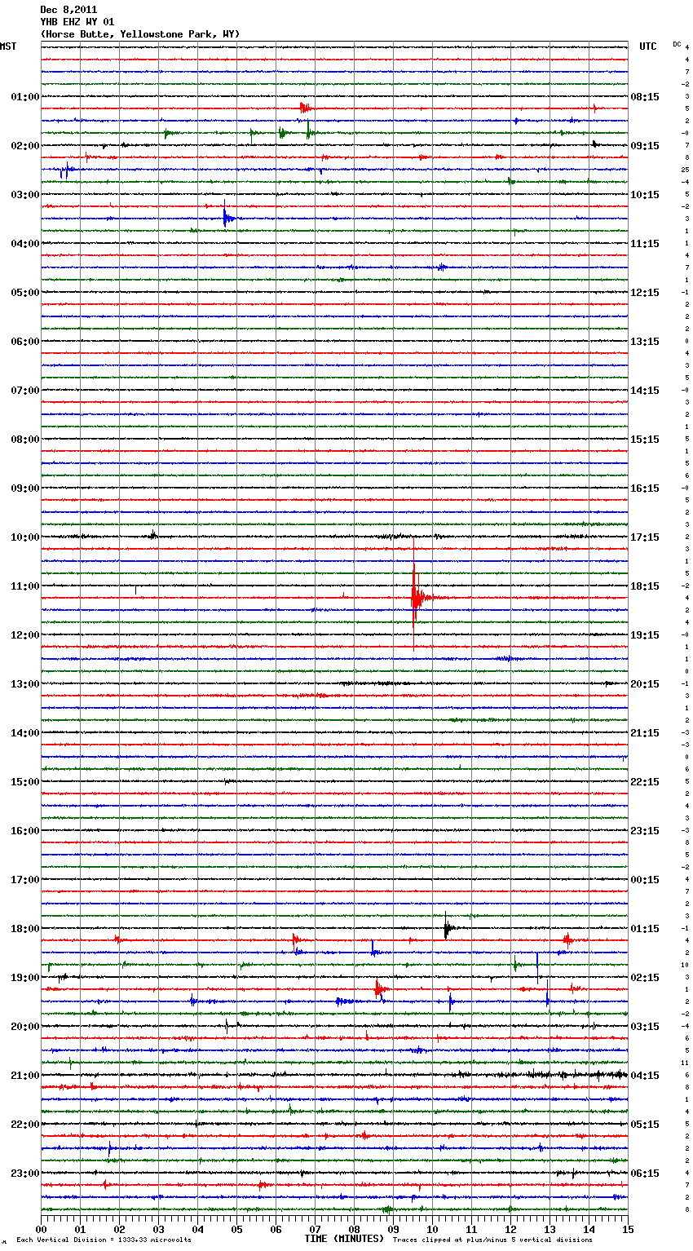The height and width of the screenshot is (1251, 693).
Task: Select the '05:00' MST row label
Action: pos(25,293)
